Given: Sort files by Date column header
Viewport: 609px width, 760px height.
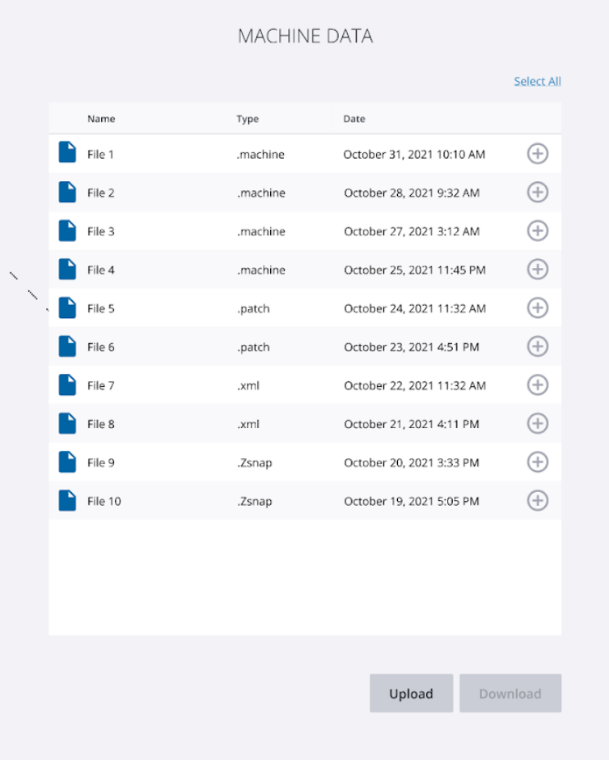Looking at the screenshot, I should click(x=354, y=119).
